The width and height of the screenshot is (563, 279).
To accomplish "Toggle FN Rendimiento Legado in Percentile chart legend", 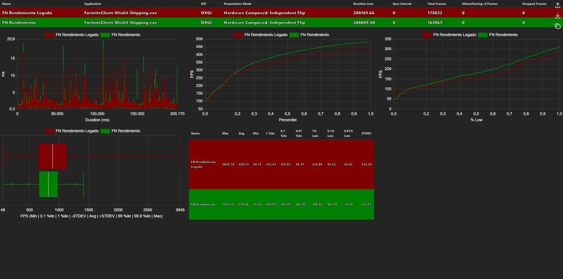I will (260, 35).
